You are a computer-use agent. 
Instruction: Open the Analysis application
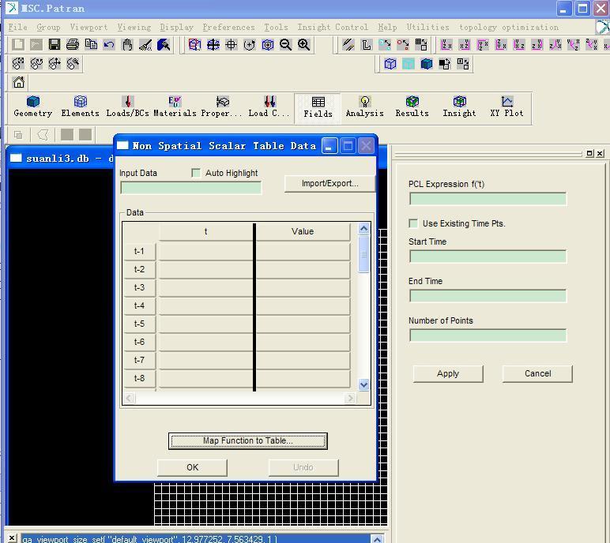click(364, 107)
